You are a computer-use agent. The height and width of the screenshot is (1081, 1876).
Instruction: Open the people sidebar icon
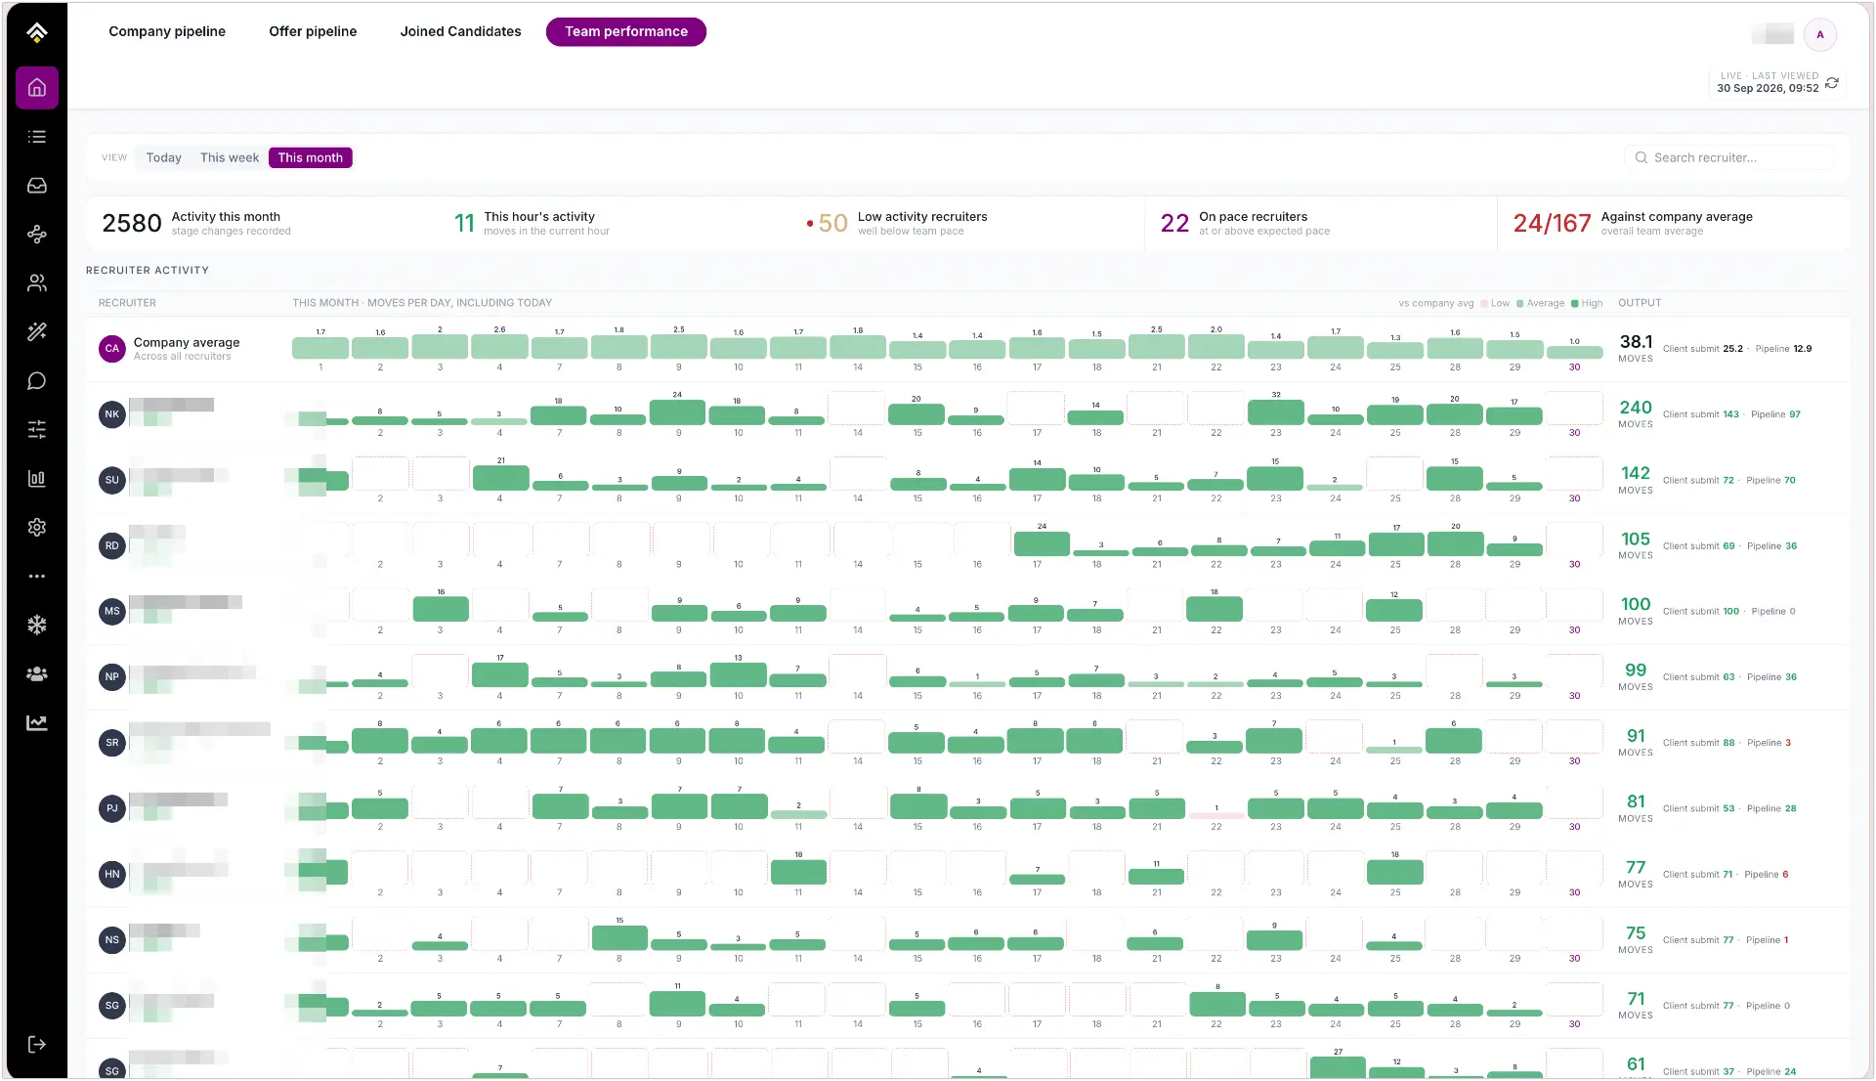(37, 283)
